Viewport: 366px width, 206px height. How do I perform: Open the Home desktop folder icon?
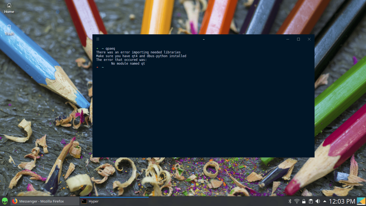(9, 8)
